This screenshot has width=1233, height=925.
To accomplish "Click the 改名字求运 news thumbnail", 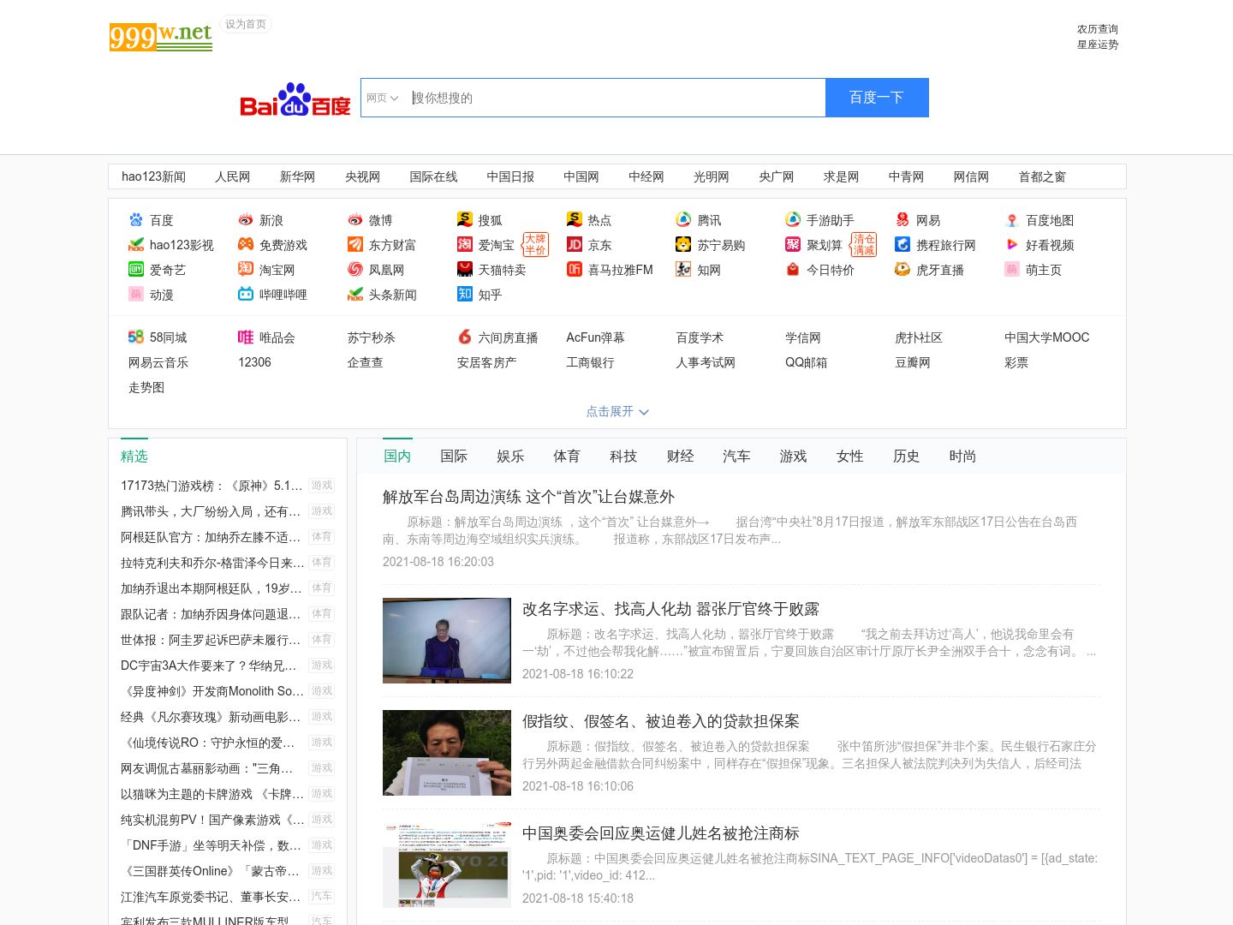I will pos(447,641).
